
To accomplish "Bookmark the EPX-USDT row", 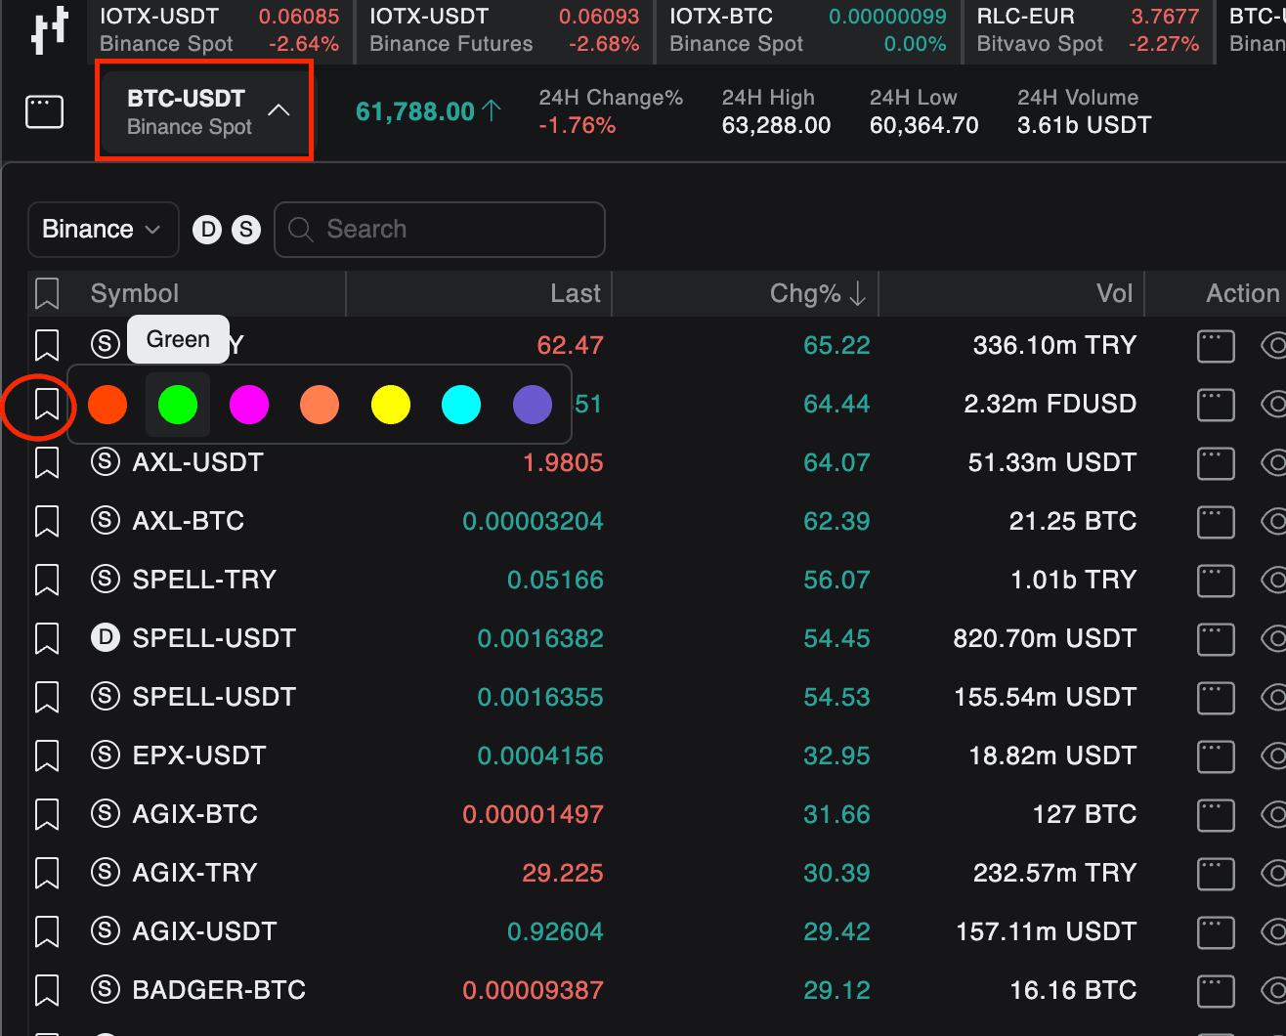I will [47, 755].
